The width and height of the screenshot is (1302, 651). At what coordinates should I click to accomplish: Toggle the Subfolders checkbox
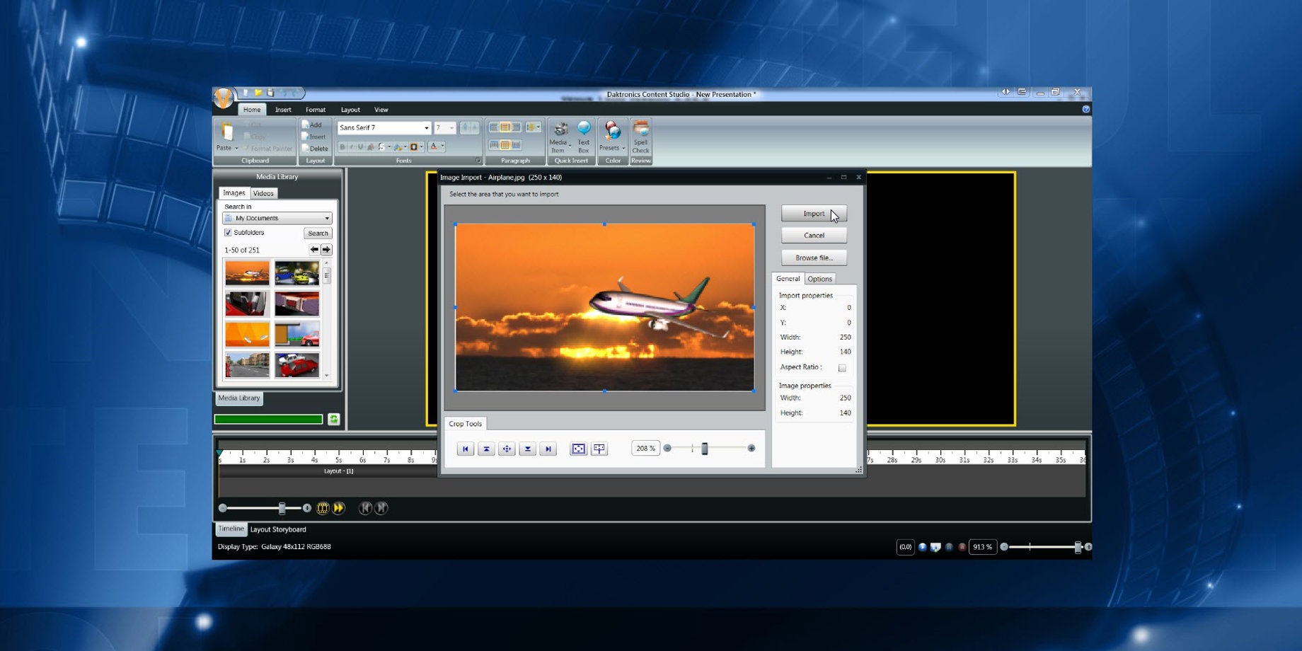[x=228, y=233]
